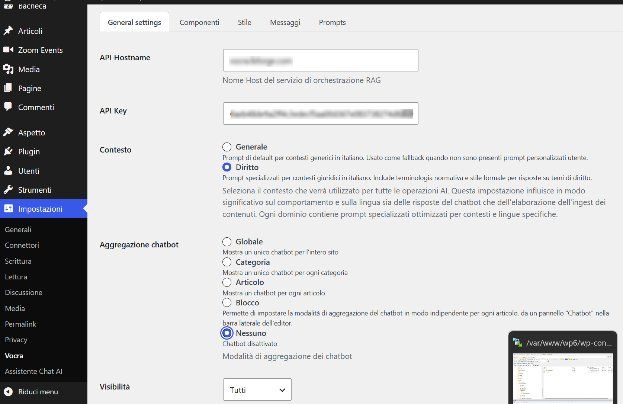Select the General settings tab
Screen dimensions: 623x404
tap(135, 22)
